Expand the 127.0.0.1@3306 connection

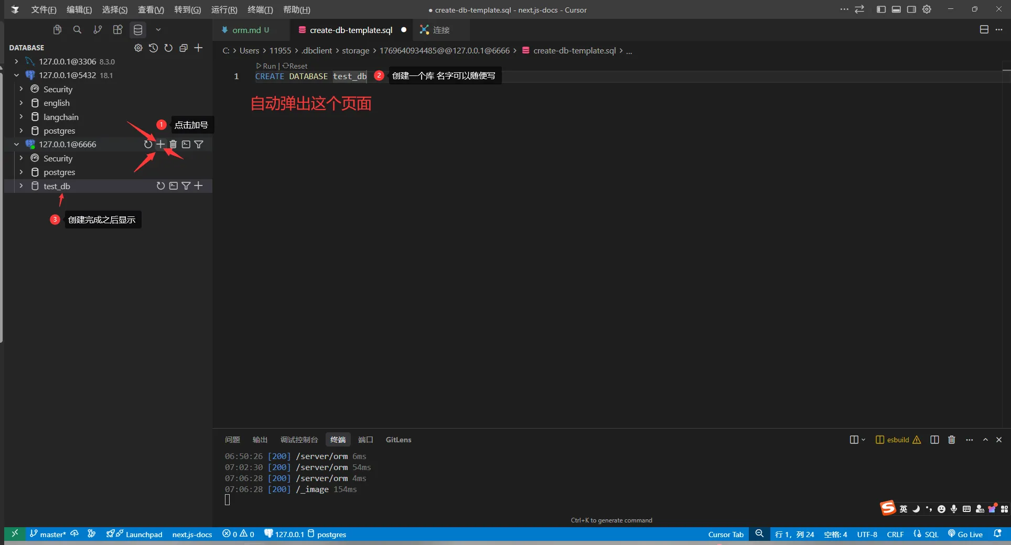coord(16,61)
